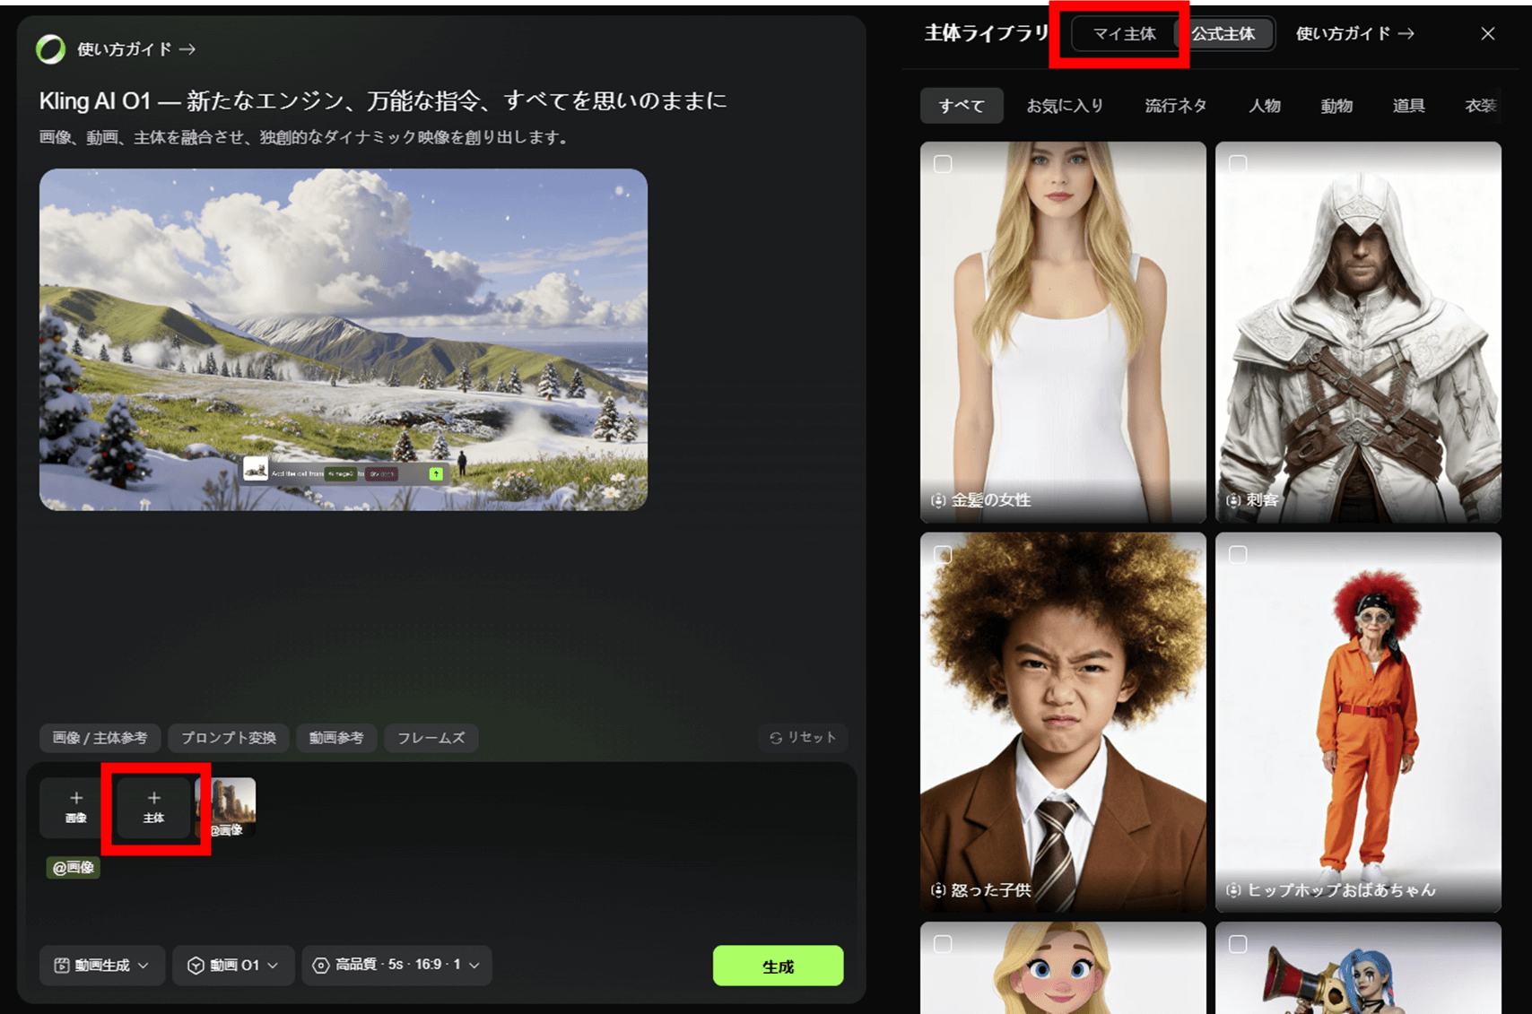Filter library by 人物 category
This screenshot has width=1532, height=1014.
pos(1264,106)
